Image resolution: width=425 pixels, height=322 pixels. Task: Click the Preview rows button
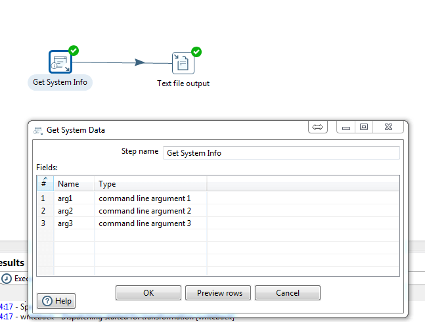[219, 293]
